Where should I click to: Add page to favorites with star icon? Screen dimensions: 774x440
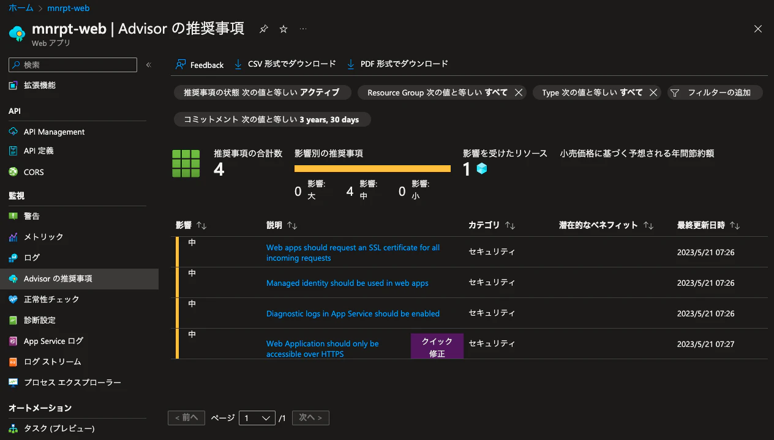pos(284,29)
